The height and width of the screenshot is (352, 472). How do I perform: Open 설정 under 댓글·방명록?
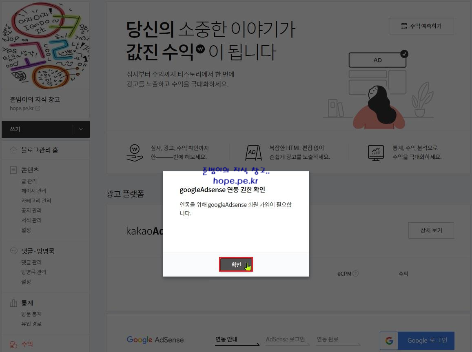pos(26,282)
